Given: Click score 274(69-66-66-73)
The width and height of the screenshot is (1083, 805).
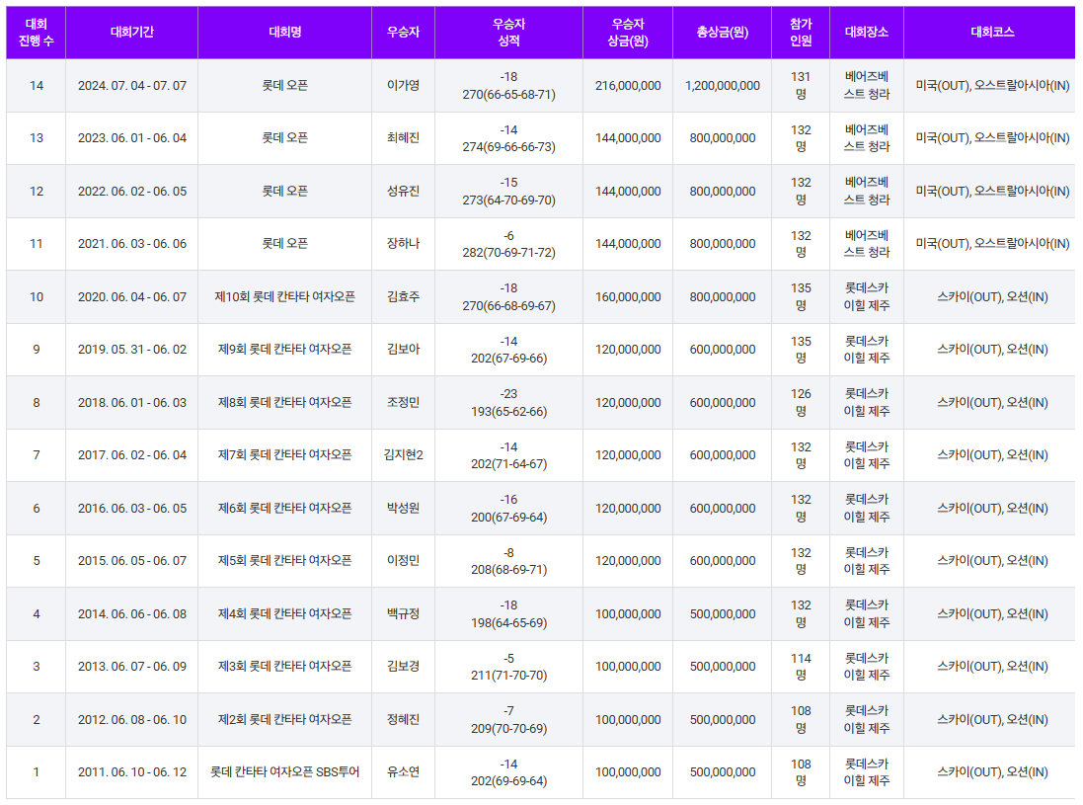Looking at the screenshot, I should pyautogui.click(x=508, y=147).
